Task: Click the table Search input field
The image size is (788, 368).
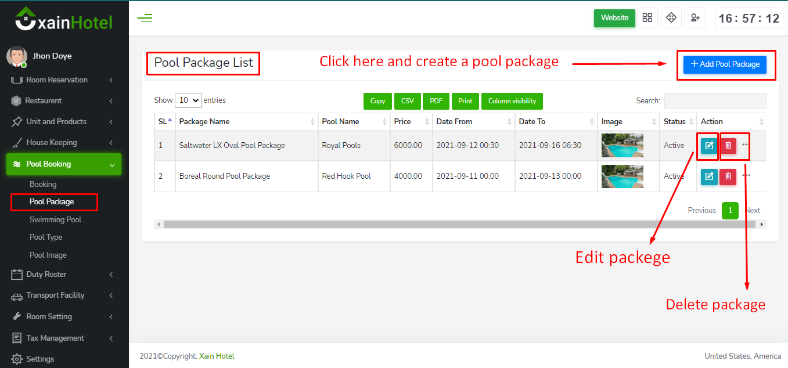Action: [x=715, y=101]
